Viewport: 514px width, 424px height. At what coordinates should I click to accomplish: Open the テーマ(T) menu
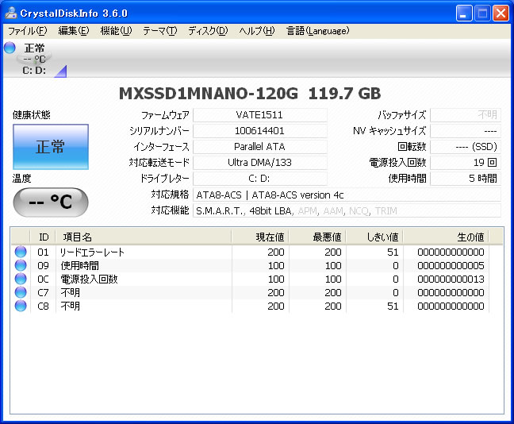tap(159, 31)
